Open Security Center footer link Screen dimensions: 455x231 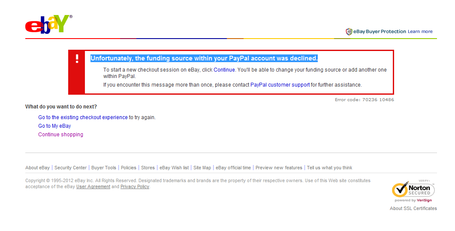pyautogui.click(x=70, y=168)
